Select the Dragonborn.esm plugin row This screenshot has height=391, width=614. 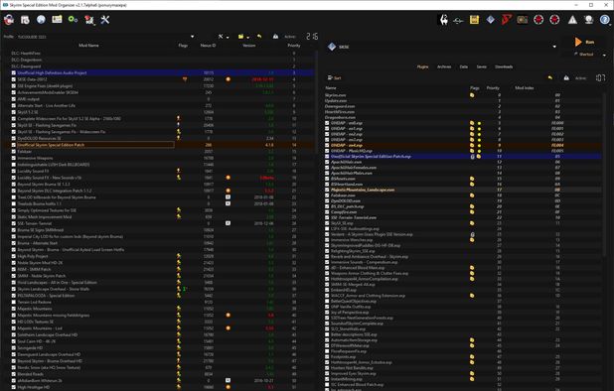pos(463,117)
